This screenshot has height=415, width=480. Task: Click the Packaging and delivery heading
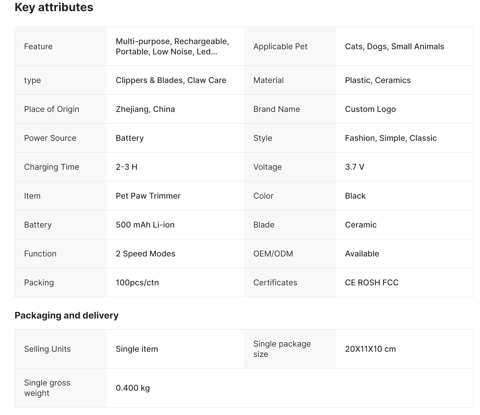coord(66,315)
